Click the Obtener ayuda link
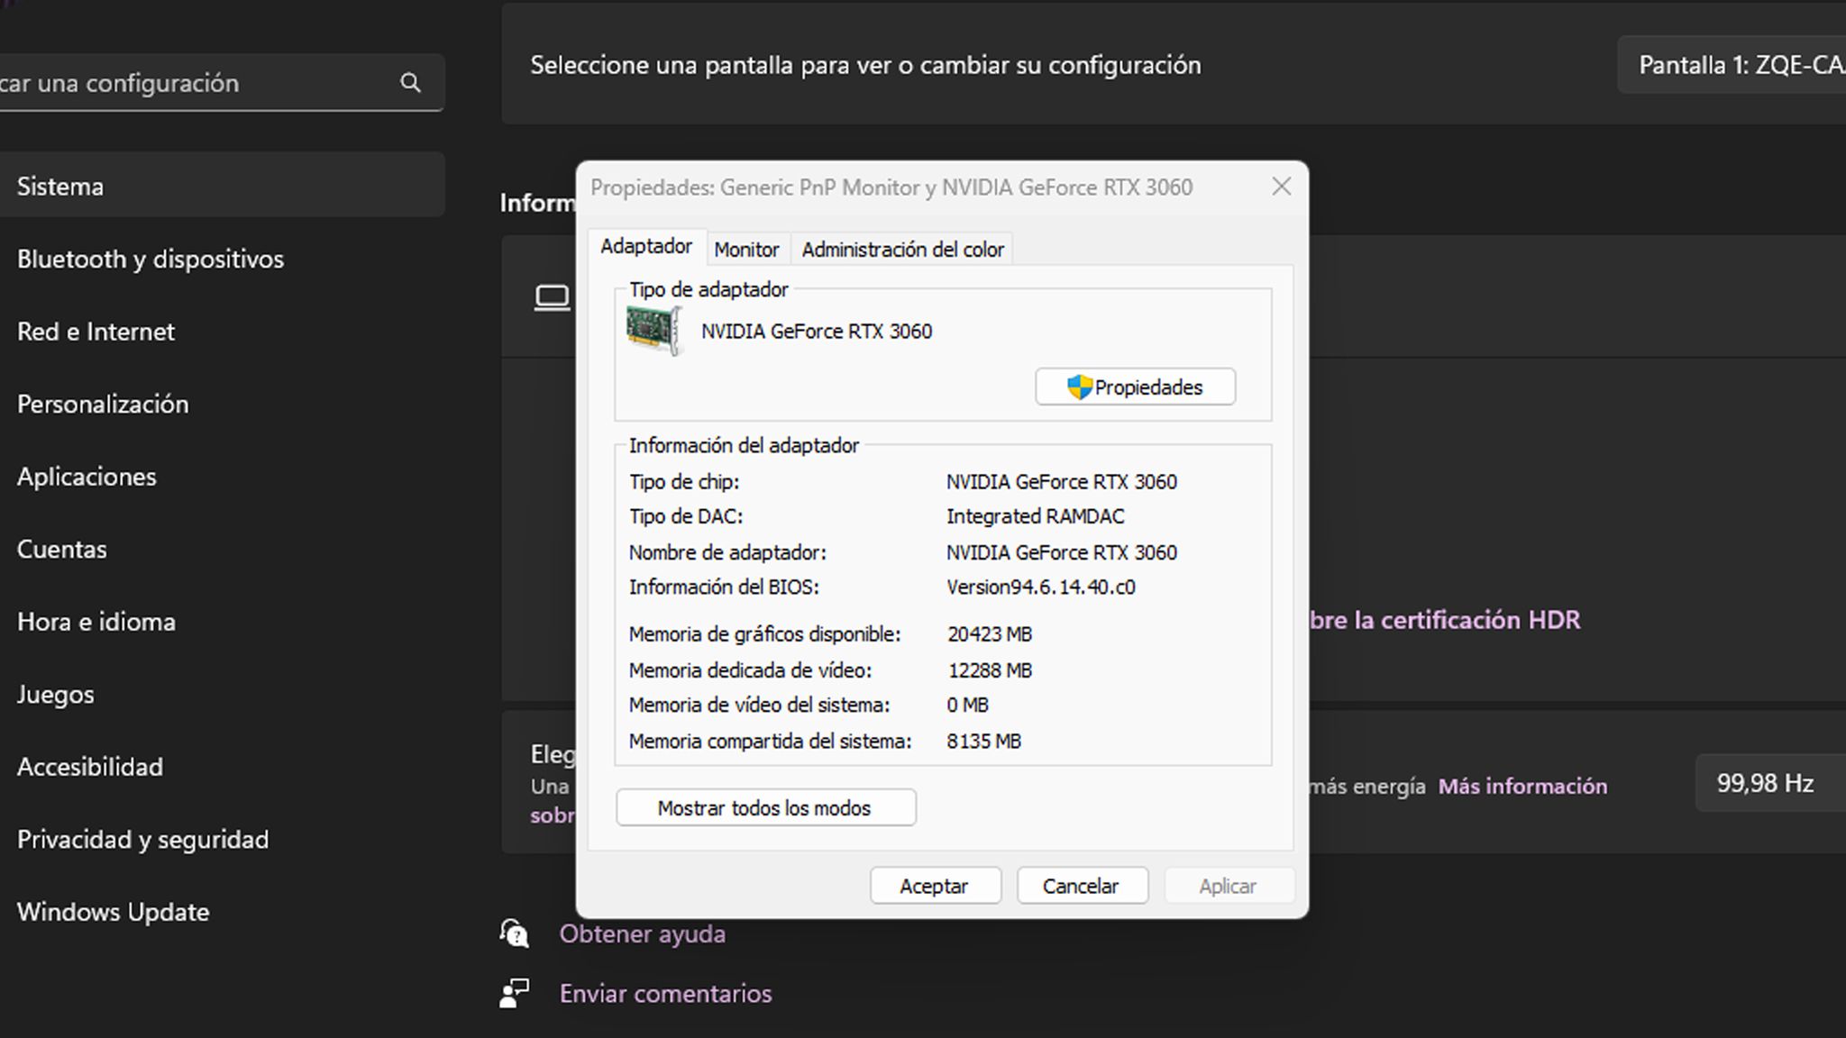 642,933
